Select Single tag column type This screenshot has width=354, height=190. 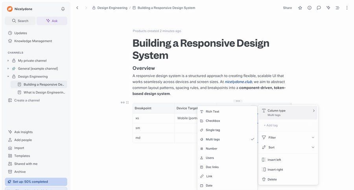coord(212,130)
